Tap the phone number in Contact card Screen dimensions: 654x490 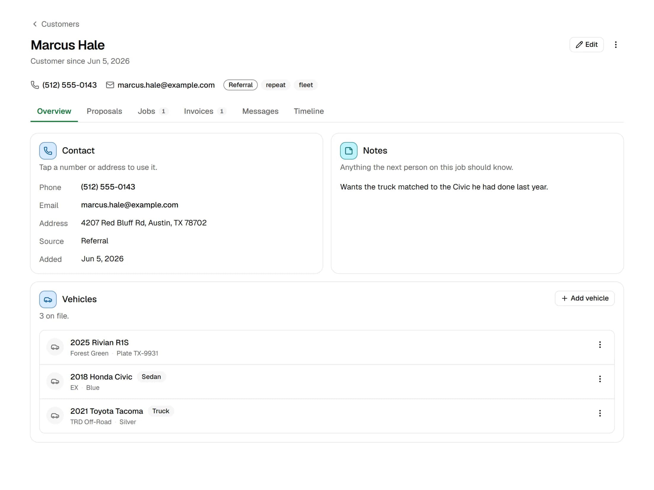(108, 187)
